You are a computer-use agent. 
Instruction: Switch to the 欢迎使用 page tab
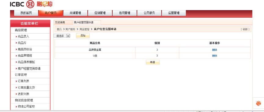[60, 22]
